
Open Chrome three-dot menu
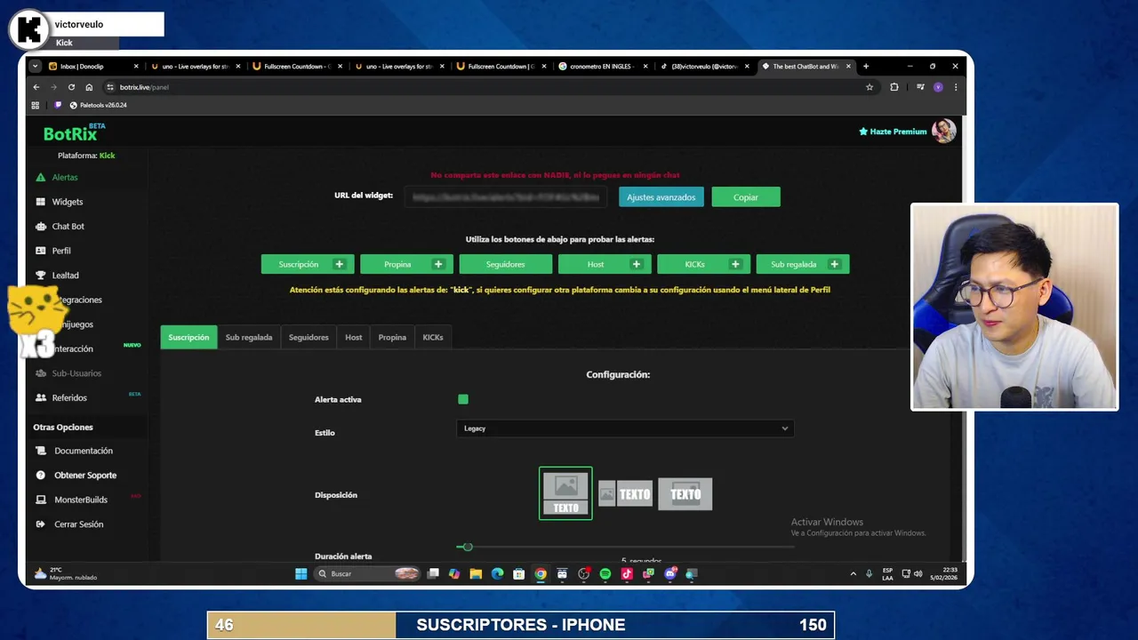[x=956, y=87]
